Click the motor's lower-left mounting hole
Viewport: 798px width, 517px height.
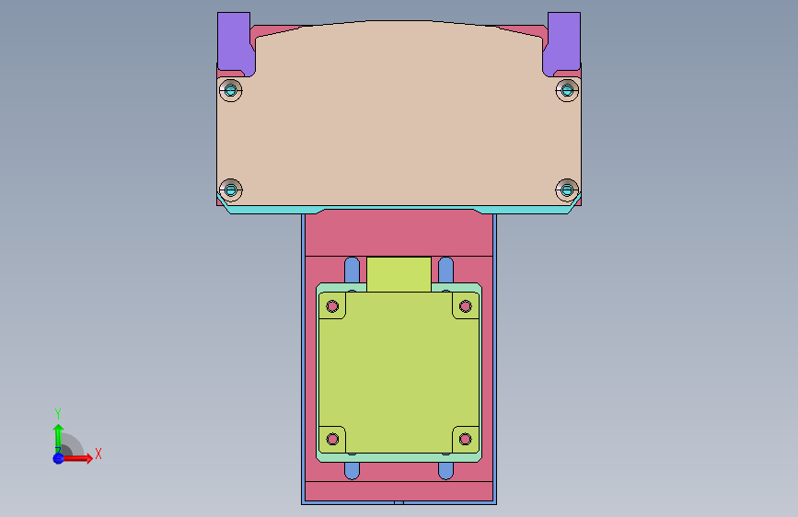point(332,439)
